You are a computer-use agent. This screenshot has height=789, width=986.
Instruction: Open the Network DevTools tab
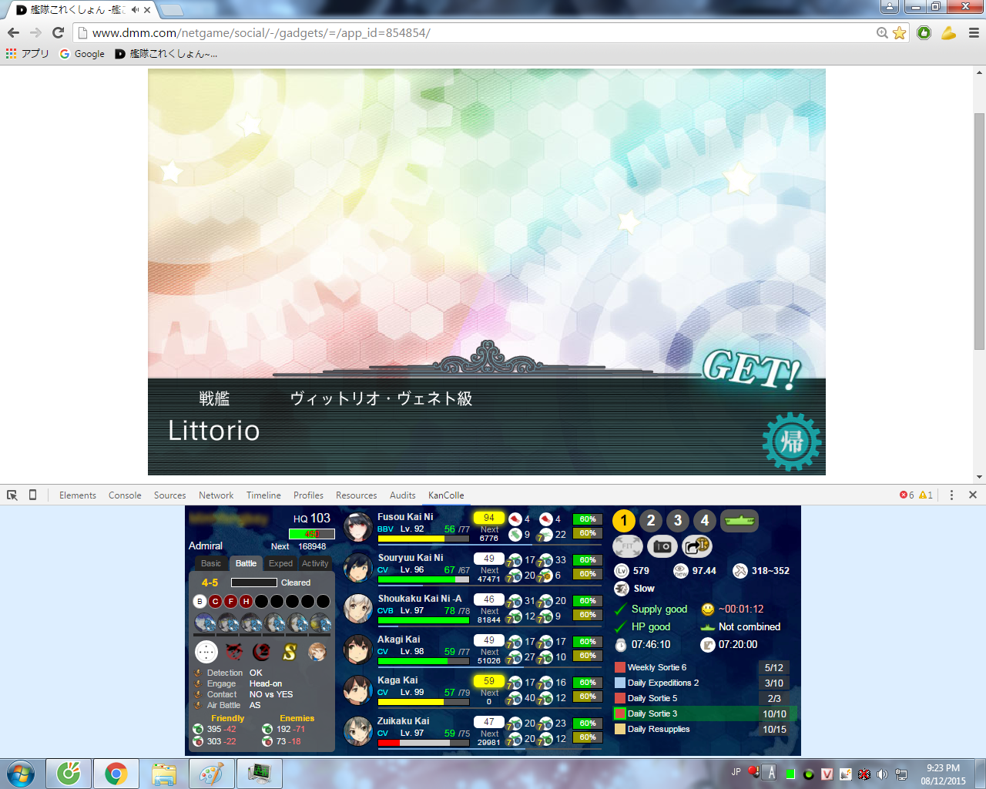pos(216,495)
